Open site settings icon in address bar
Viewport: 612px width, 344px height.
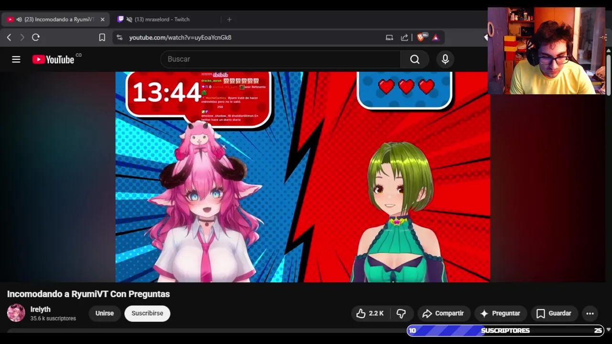point(120,37)
